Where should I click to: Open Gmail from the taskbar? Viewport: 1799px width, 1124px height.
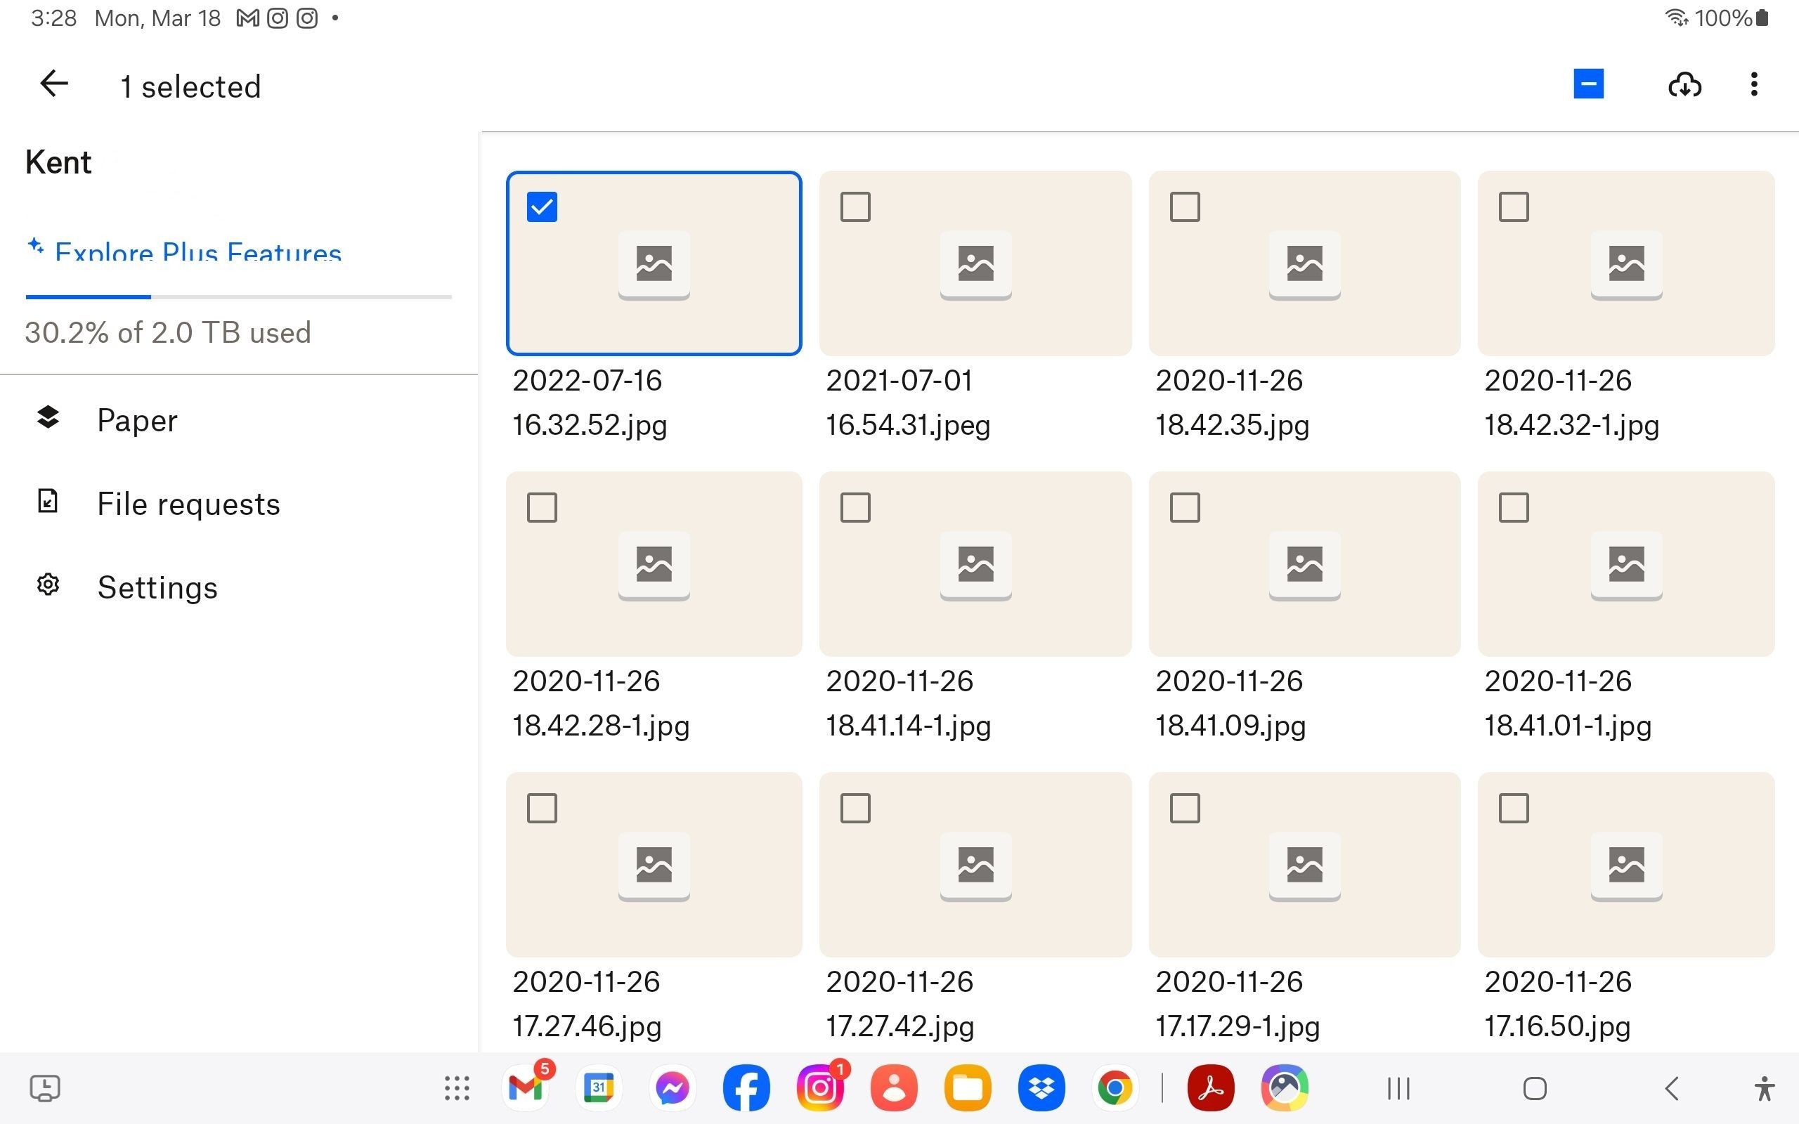(x=526, y=1087)
